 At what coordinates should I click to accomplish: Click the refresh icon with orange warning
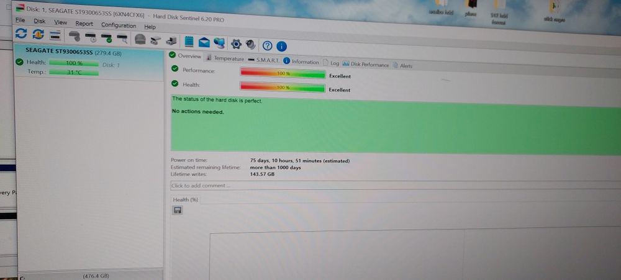[x=38, y=34]
